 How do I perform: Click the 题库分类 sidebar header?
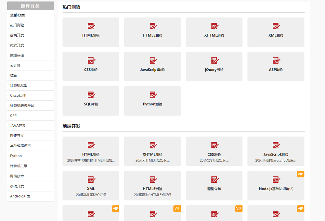coord(30,6)
